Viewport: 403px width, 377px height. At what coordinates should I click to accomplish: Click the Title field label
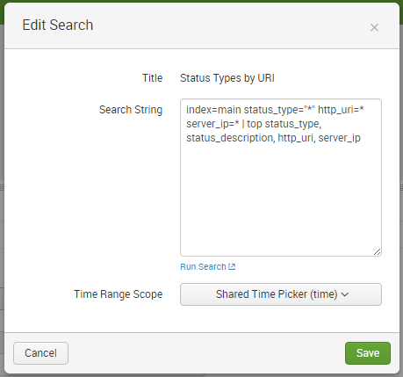pos(152,78)
